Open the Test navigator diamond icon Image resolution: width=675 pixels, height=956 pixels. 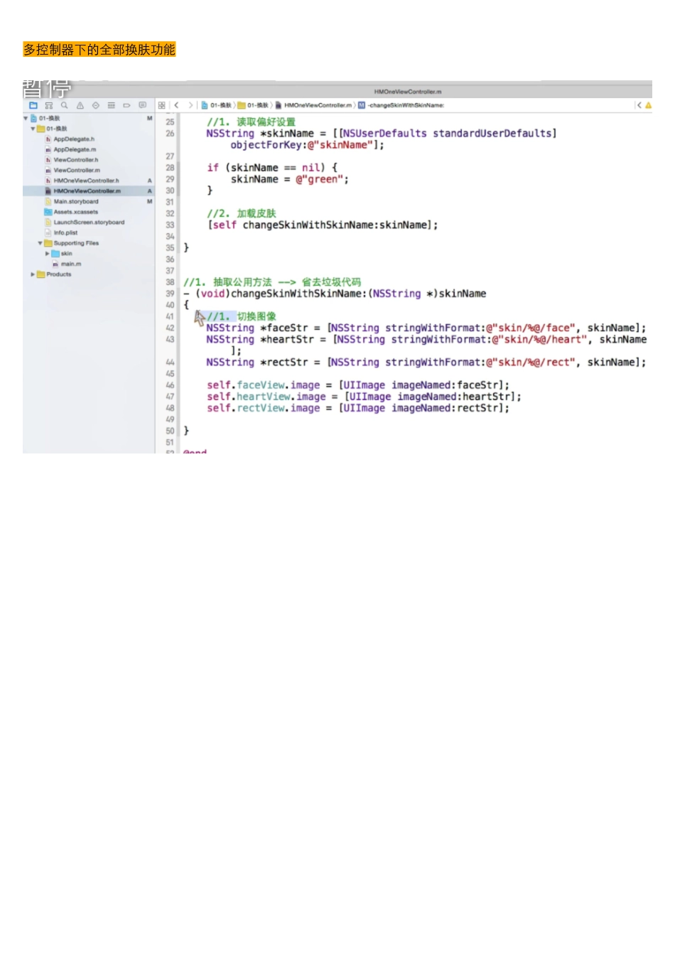point(96,105)
